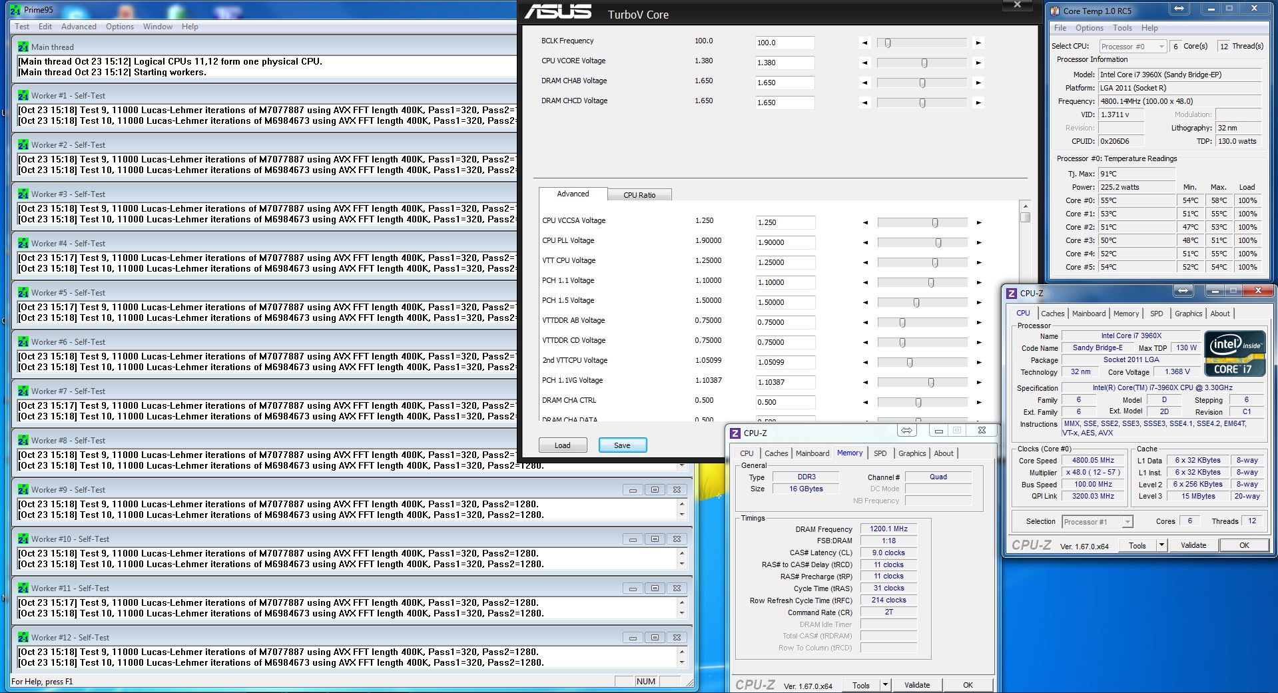Click OK in the CPU-Z Memory window
Screen dimensions: 1278x693
pos(968,685)
